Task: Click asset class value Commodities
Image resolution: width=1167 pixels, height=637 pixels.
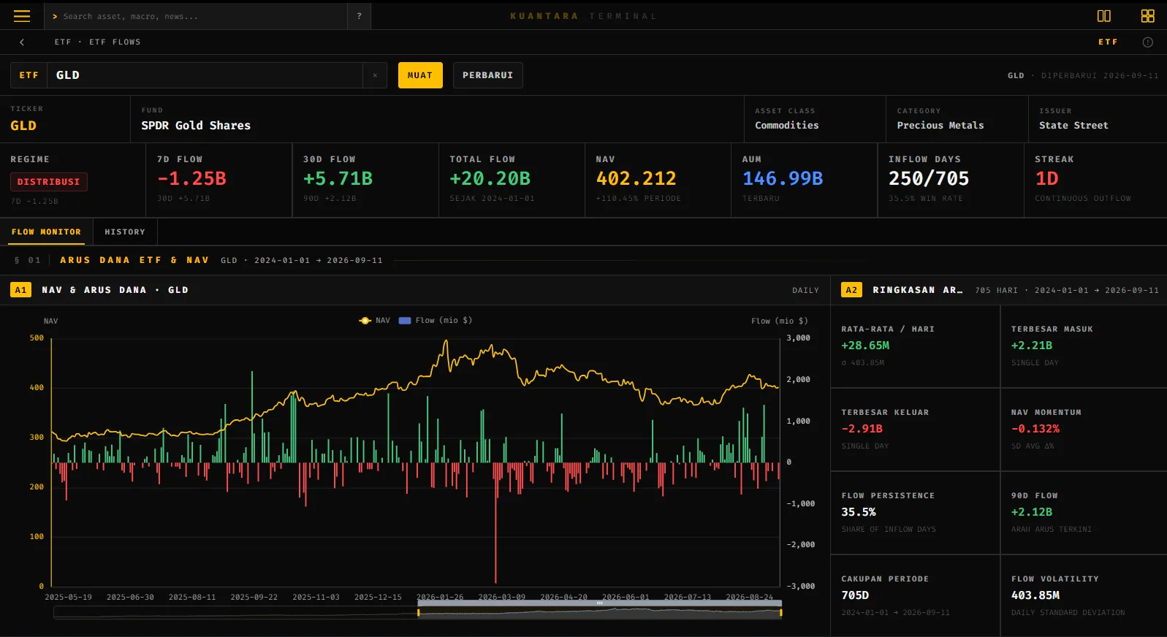Action: click(x=787, y=126)
